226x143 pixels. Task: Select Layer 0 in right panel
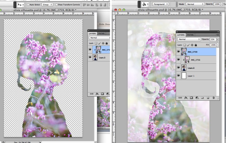click(199, 68)
